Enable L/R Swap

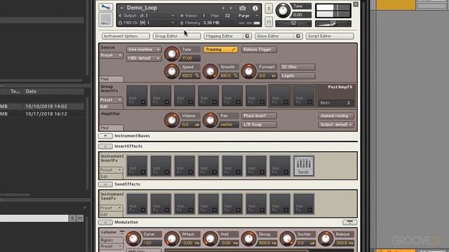coord(259,125)
